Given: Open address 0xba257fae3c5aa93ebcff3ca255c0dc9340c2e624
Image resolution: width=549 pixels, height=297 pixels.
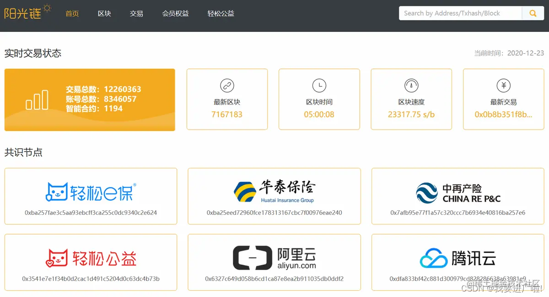Looking at the screenshot, I should (91, 213).
